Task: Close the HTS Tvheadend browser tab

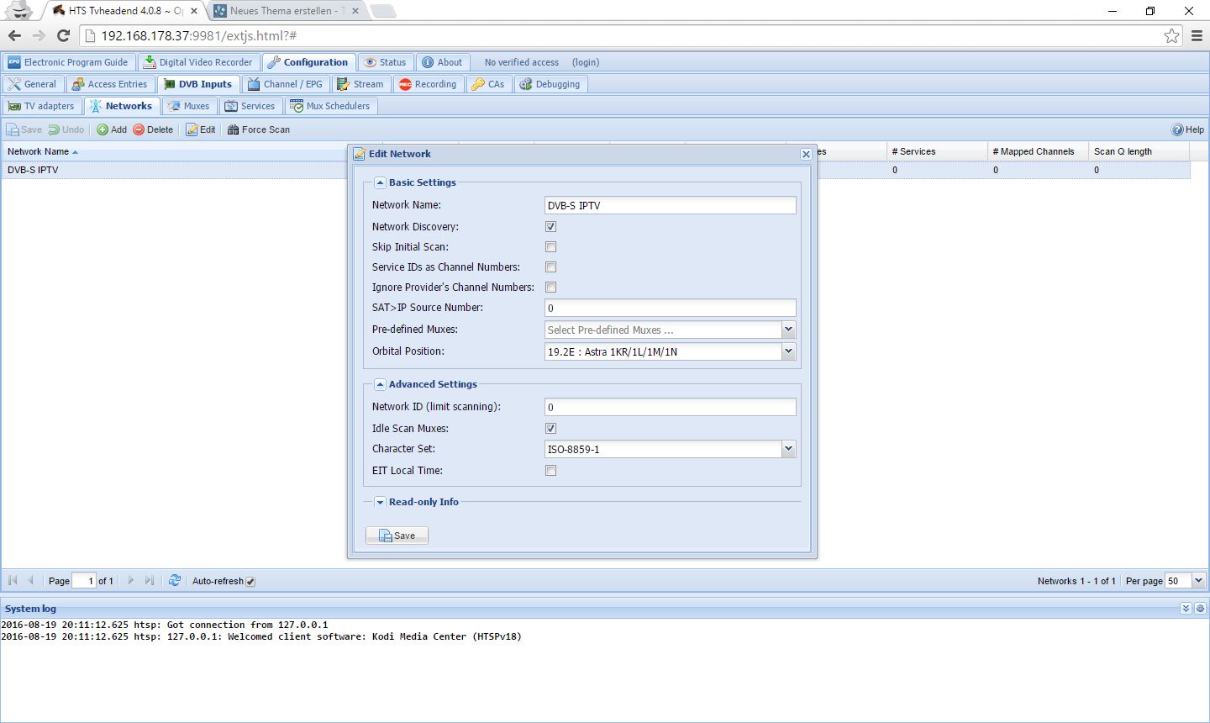Action: pyautogui.click(x=193, y=11)
